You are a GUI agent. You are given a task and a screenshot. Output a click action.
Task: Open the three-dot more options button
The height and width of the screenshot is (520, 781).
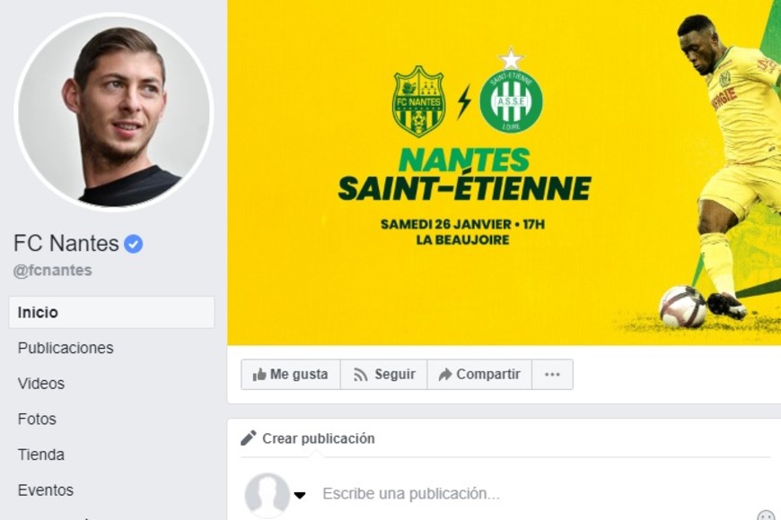552,375
